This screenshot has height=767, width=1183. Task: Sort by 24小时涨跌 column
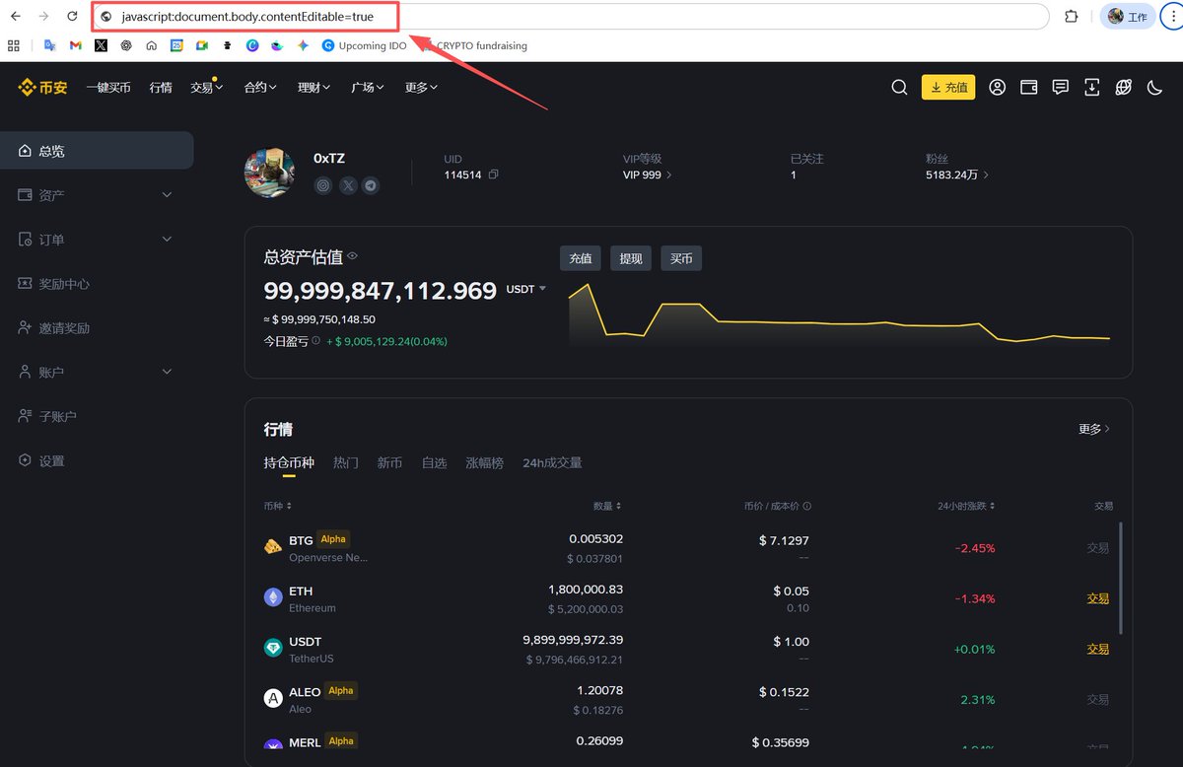coord(966,506)
